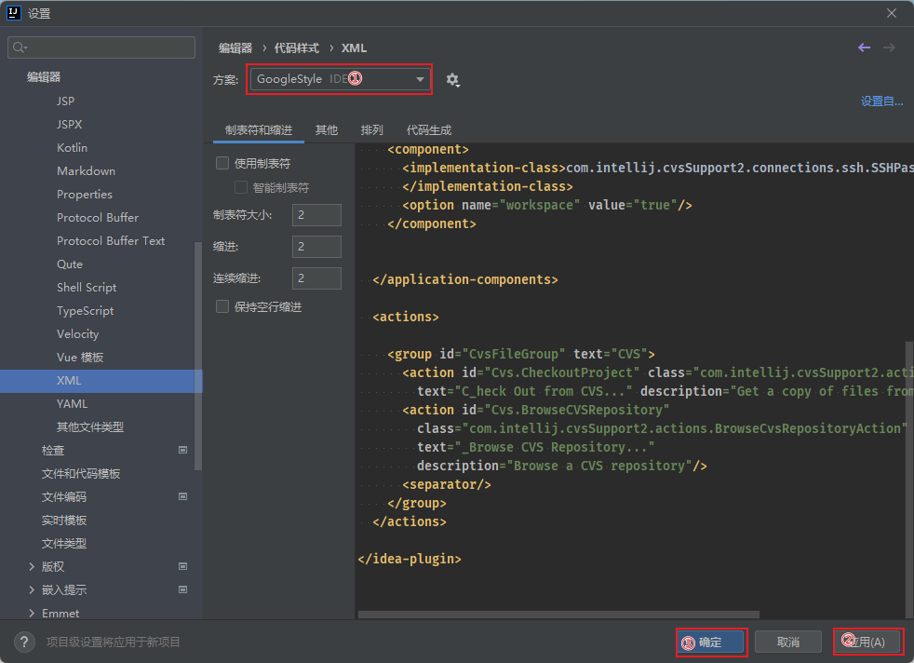Click the 确定 button
The height and width of the screenshot is (663, 914).
point(711,642)
